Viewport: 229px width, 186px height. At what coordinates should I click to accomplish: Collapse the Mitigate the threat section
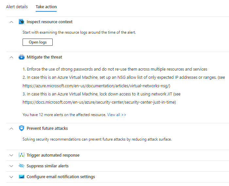coord(11,57)
